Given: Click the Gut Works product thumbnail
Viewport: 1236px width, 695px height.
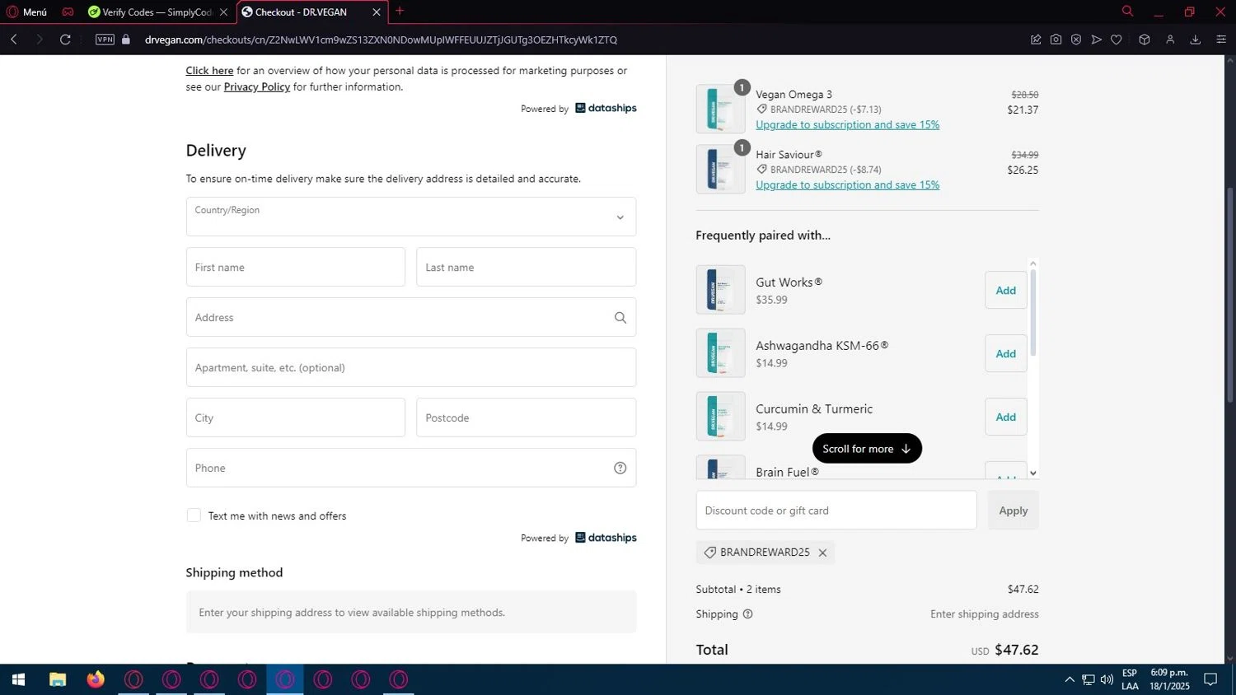Looking at the screenshot, I should 720,289.
